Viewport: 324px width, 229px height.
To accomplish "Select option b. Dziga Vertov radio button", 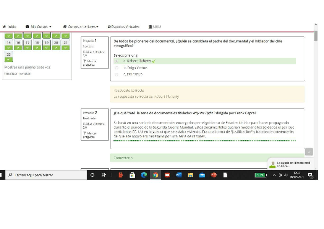I will coord(116,68).
